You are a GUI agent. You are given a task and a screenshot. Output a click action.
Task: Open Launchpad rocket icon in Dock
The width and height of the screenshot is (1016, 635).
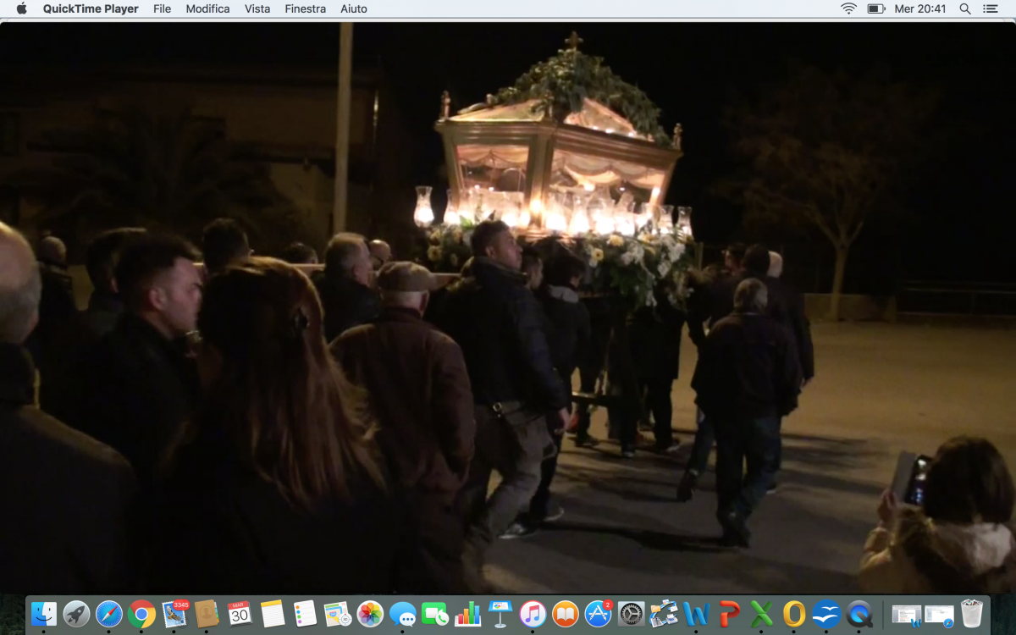76,614
